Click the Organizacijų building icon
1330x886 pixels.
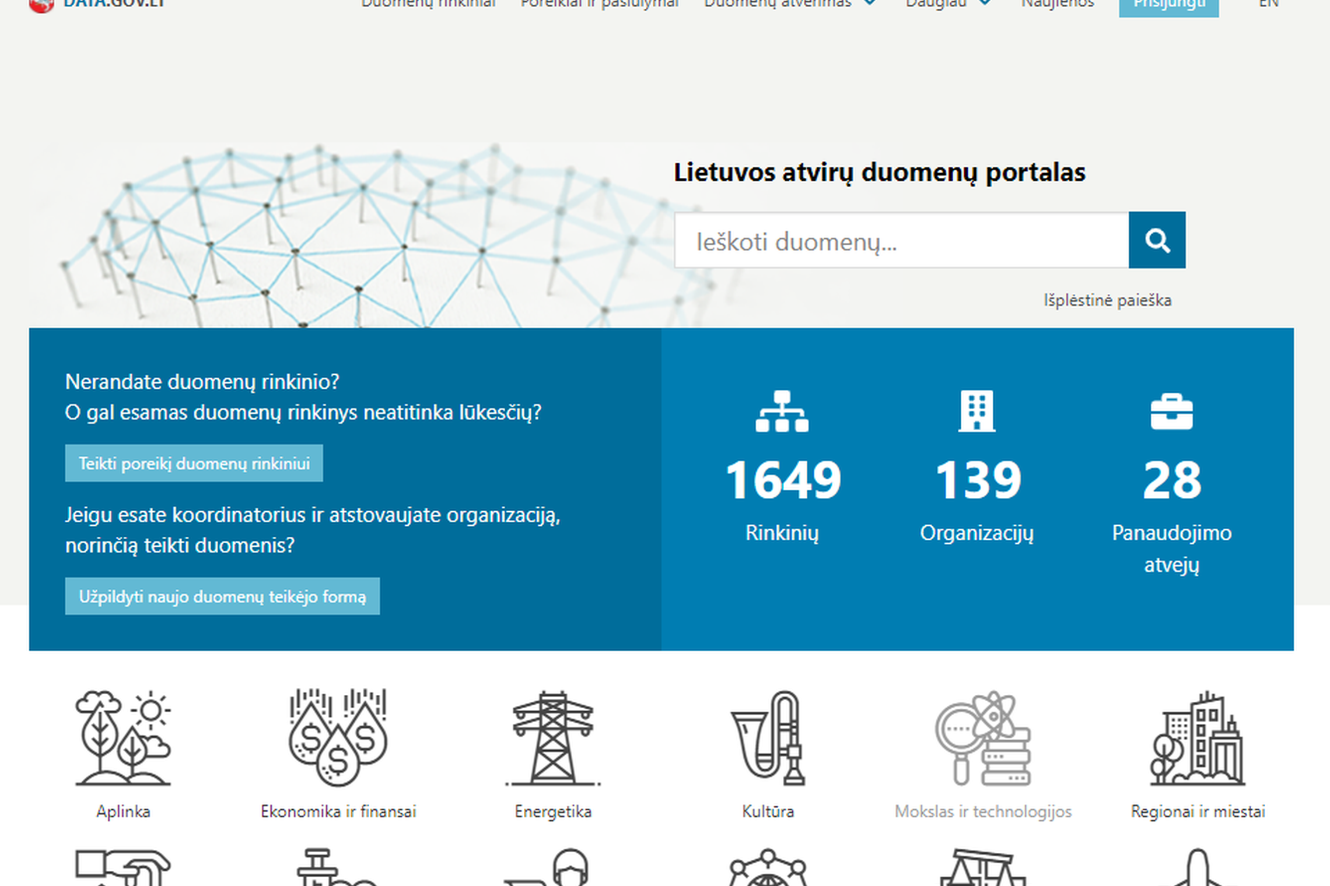point(977,411)
